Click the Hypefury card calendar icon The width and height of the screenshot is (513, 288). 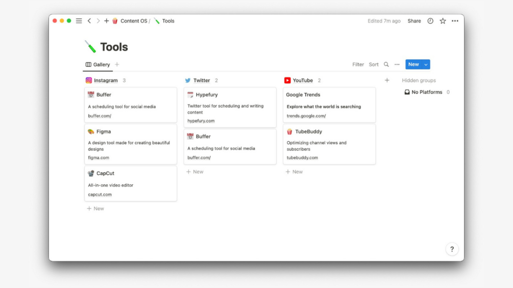pos(190,95)
